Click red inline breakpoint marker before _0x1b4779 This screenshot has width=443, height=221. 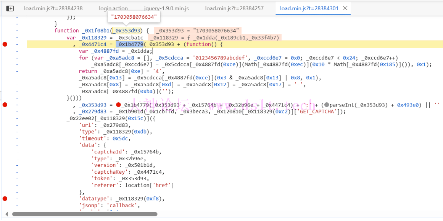[118, 105]
